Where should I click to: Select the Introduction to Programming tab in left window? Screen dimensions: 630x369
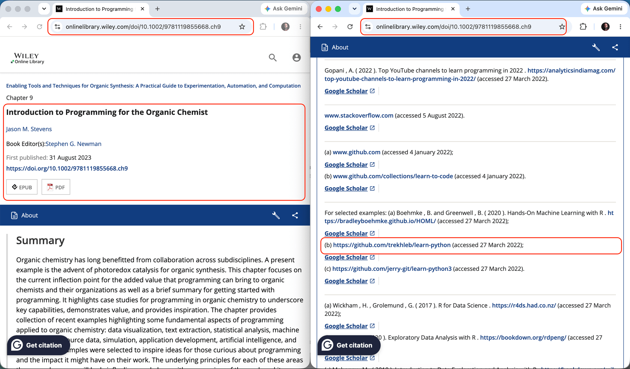[99, 9]
